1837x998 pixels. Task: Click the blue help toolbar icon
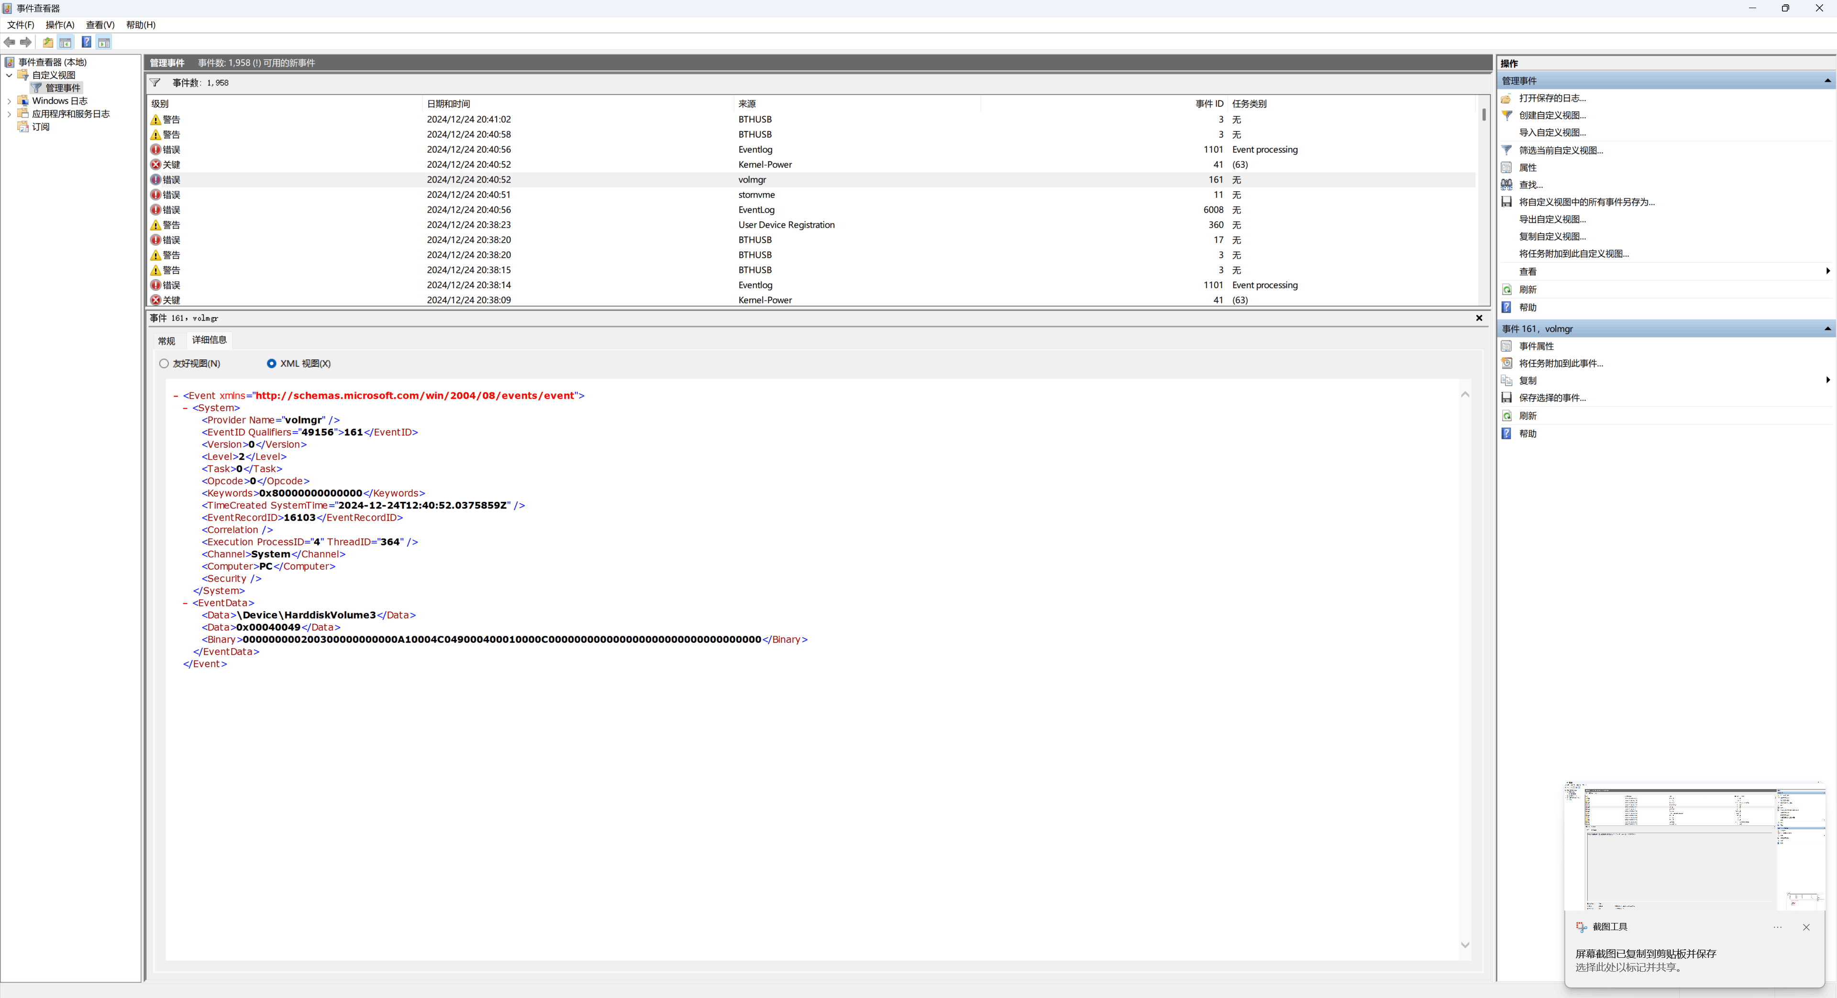click(86, 42)
